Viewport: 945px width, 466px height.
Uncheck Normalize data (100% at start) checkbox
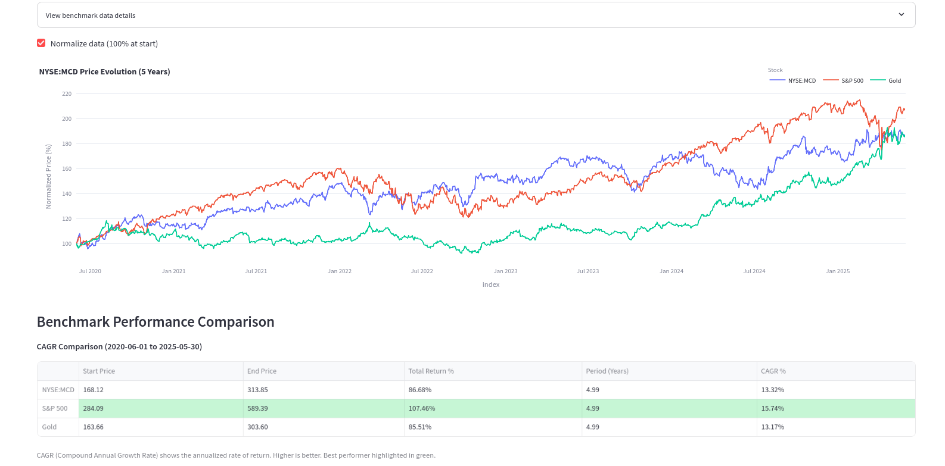pyautogui.click(x=41, y=43)
